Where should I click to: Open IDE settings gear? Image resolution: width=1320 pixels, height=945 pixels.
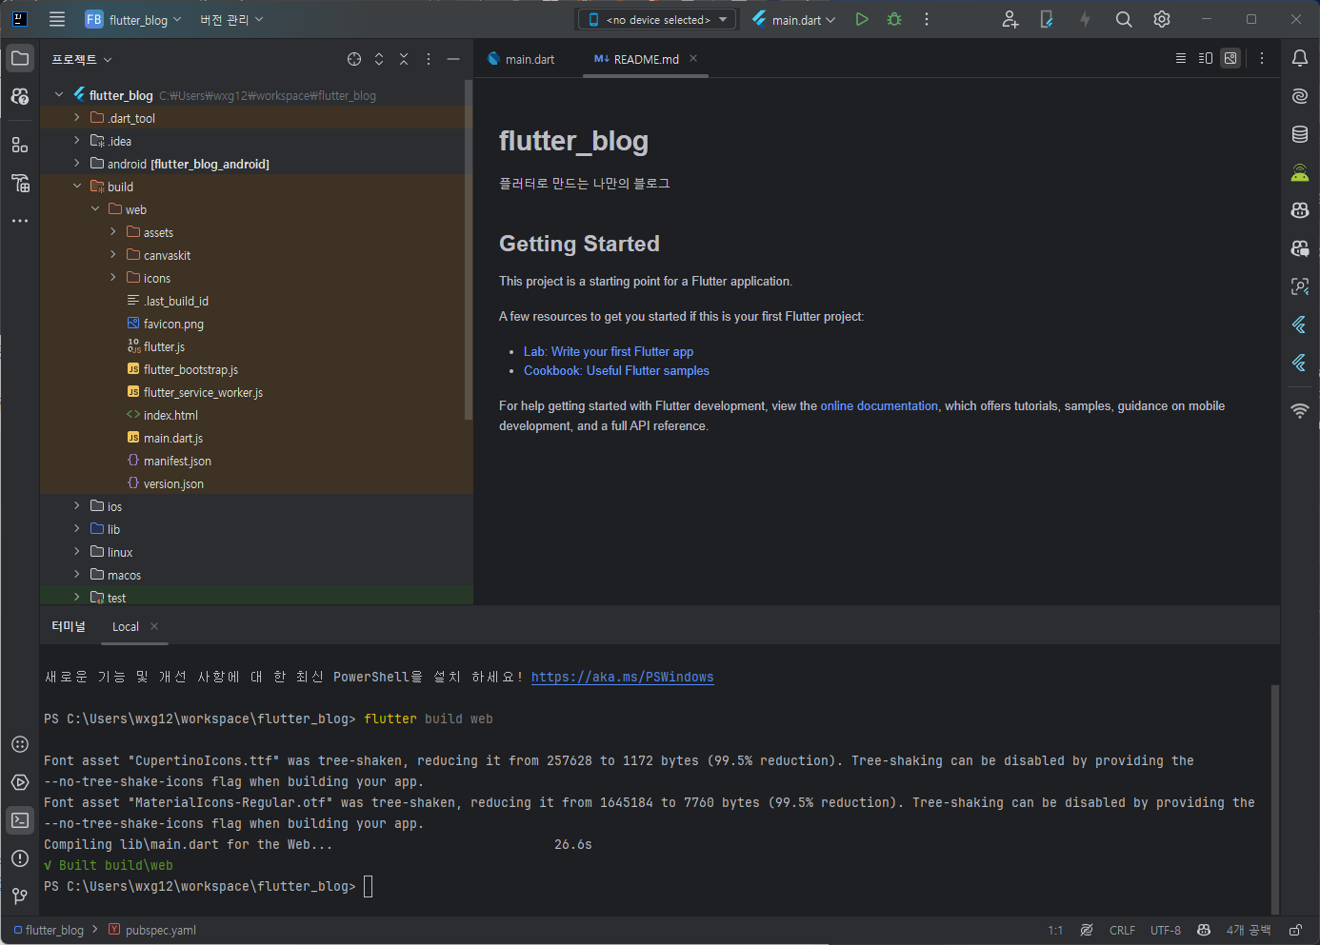(1162, 19)
